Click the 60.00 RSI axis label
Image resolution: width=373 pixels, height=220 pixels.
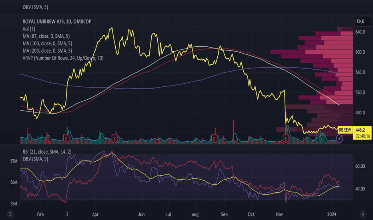pyautogui.click(x=360, y=166)
